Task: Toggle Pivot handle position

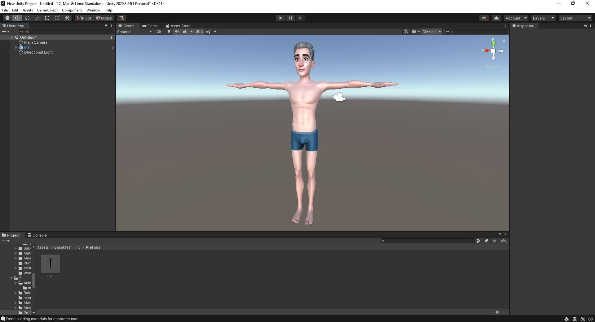Action: click(84, 18)
